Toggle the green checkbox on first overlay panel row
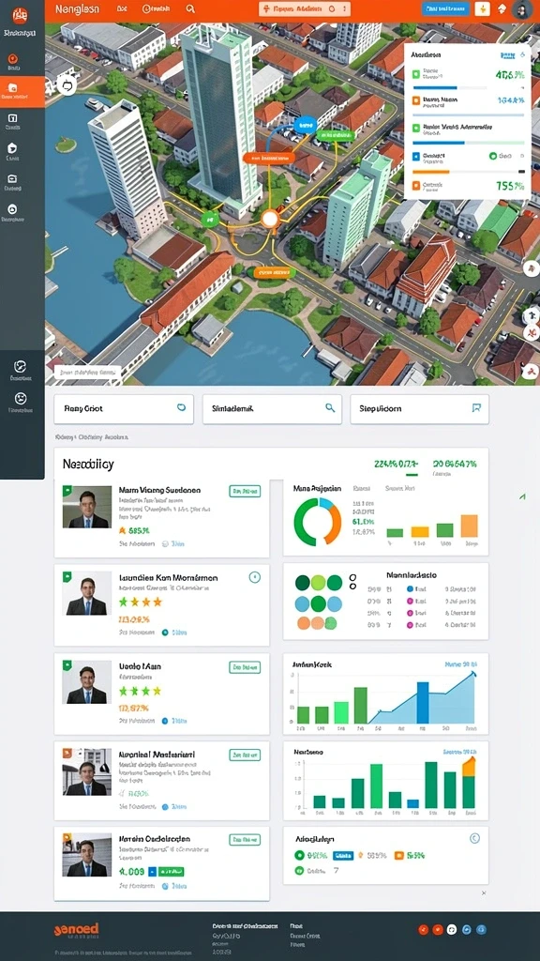 [415, 74]
